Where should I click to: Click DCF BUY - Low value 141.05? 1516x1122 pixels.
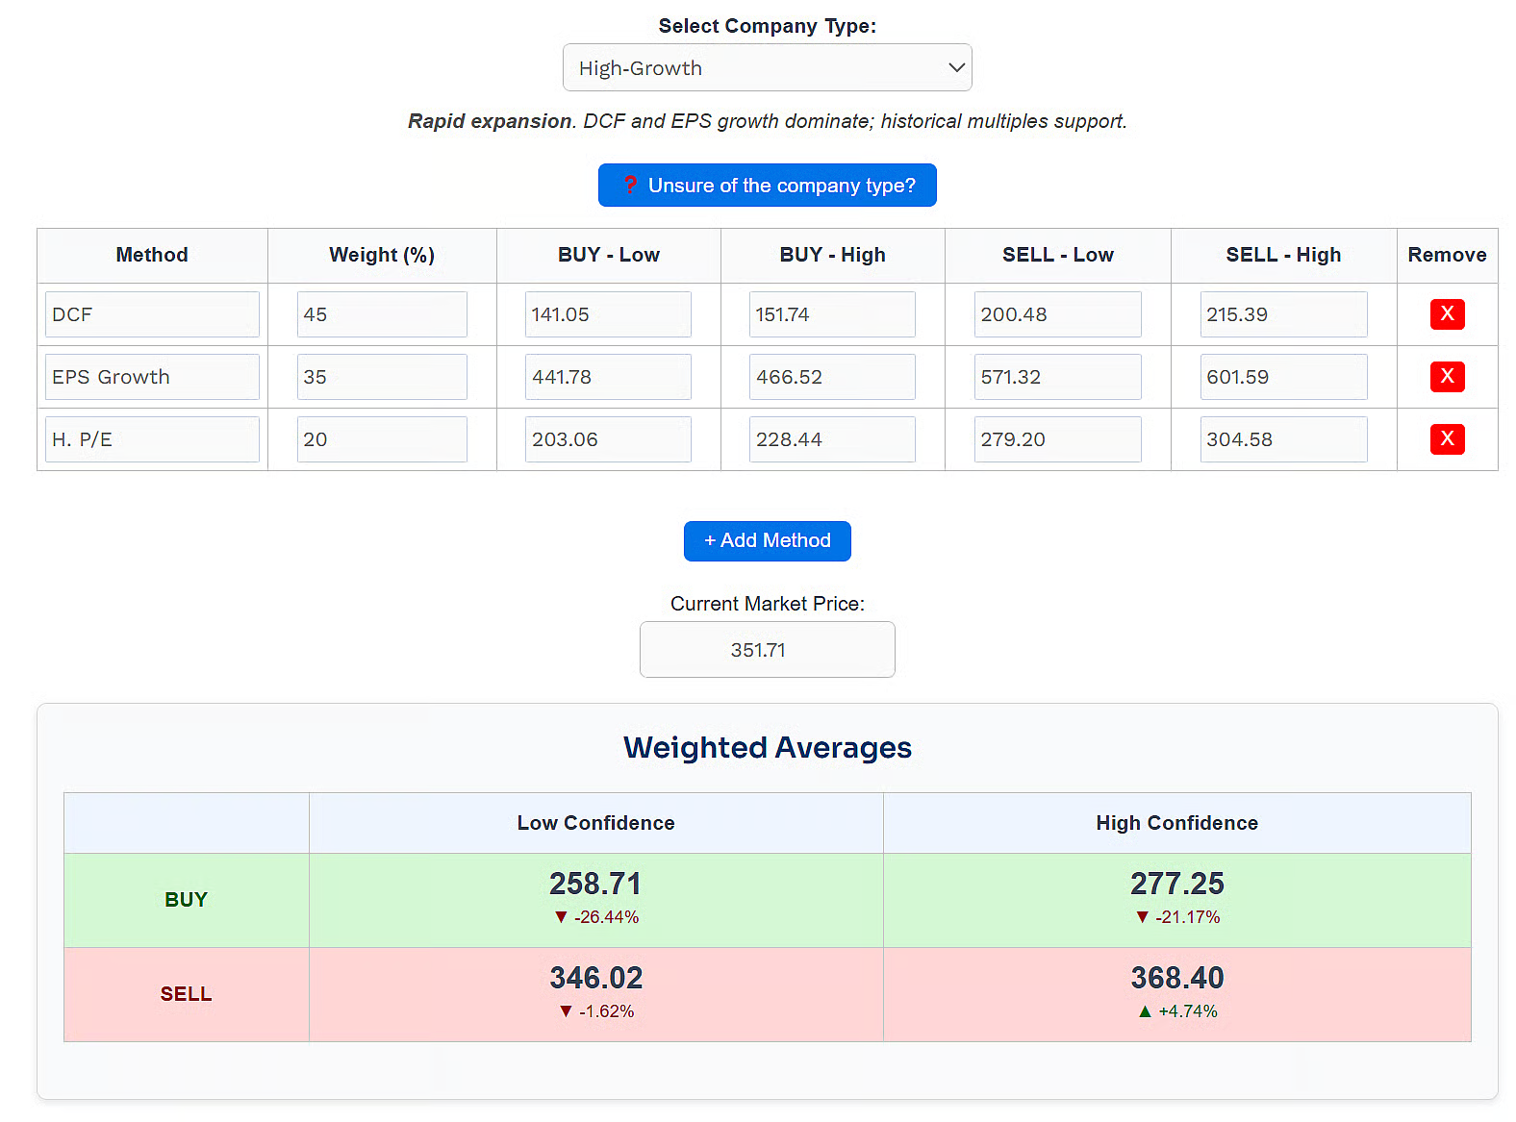tap(608, 314)
